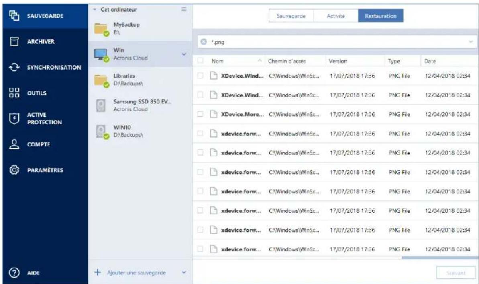Select the Samsung SSD 850 disk icon

101,105
